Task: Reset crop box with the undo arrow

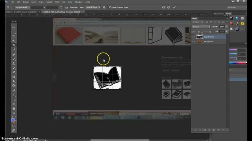Action: coord(163,7)
